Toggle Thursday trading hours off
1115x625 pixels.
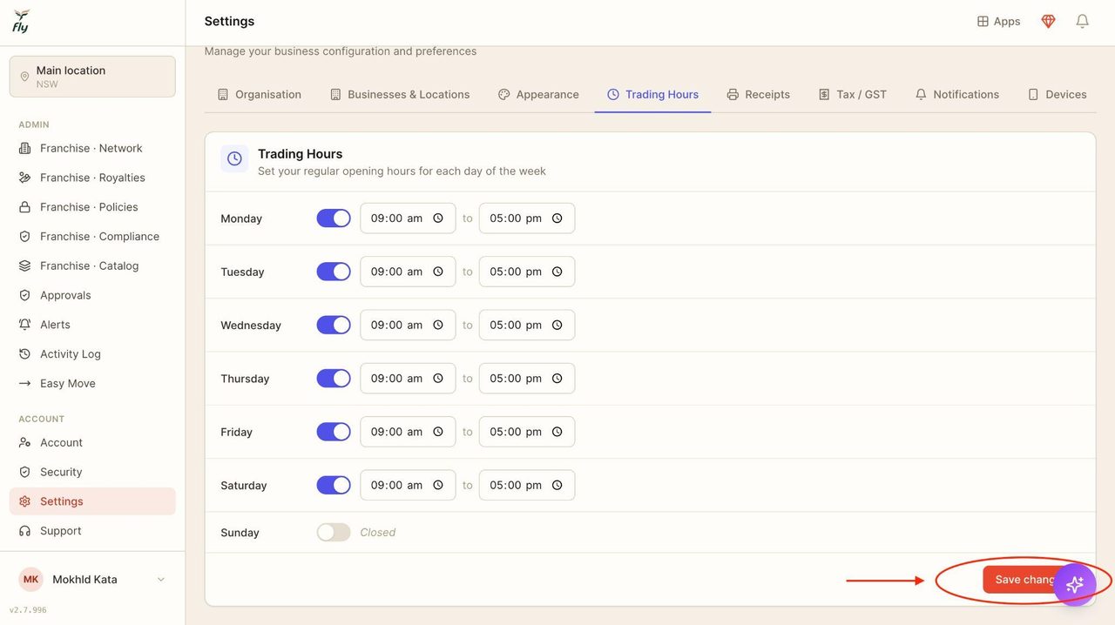pyautogui.click(x=334, y=379)
